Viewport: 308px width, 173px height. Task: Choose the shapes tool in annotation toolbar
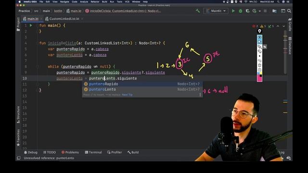coord(260,61)
